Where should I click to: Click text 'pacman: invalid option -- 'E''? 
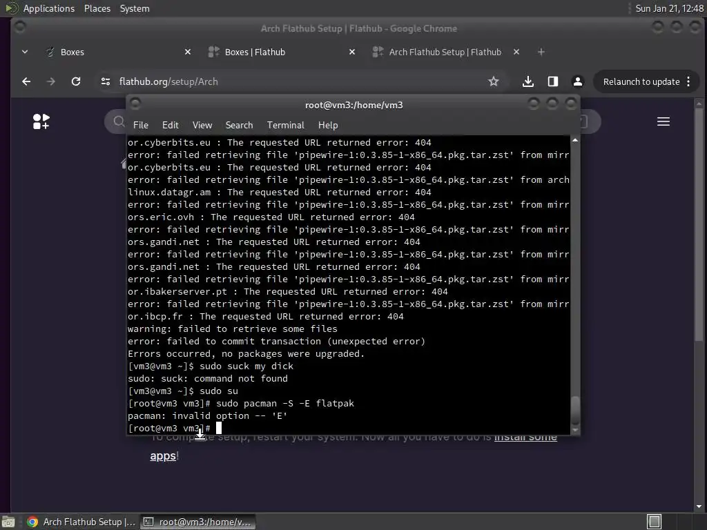click(x=207, y=415)
